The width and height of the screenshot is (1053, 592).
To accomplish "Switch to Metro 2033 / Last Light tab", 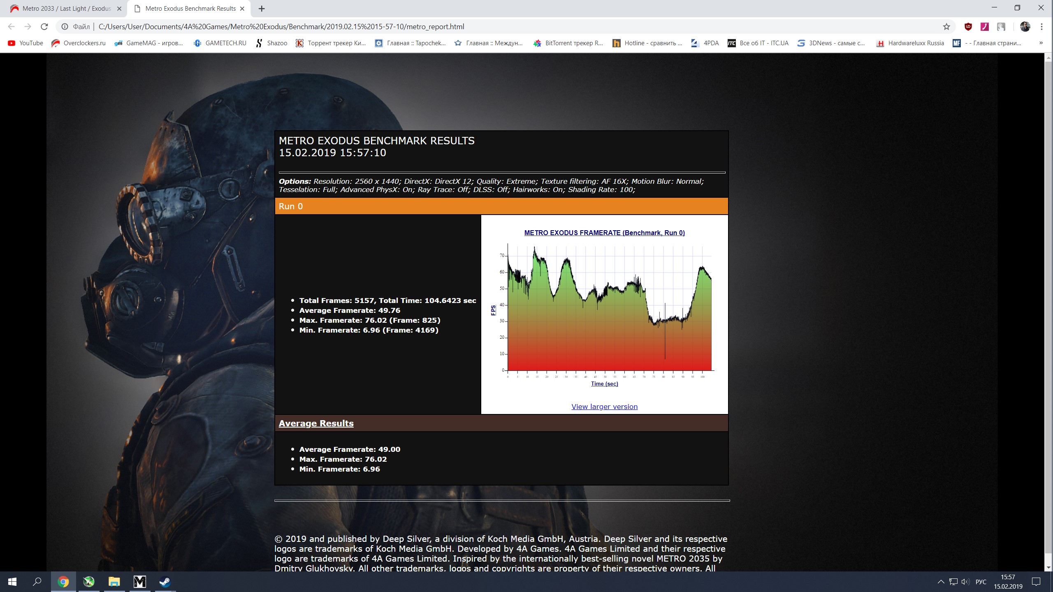I will coord(66,9).
